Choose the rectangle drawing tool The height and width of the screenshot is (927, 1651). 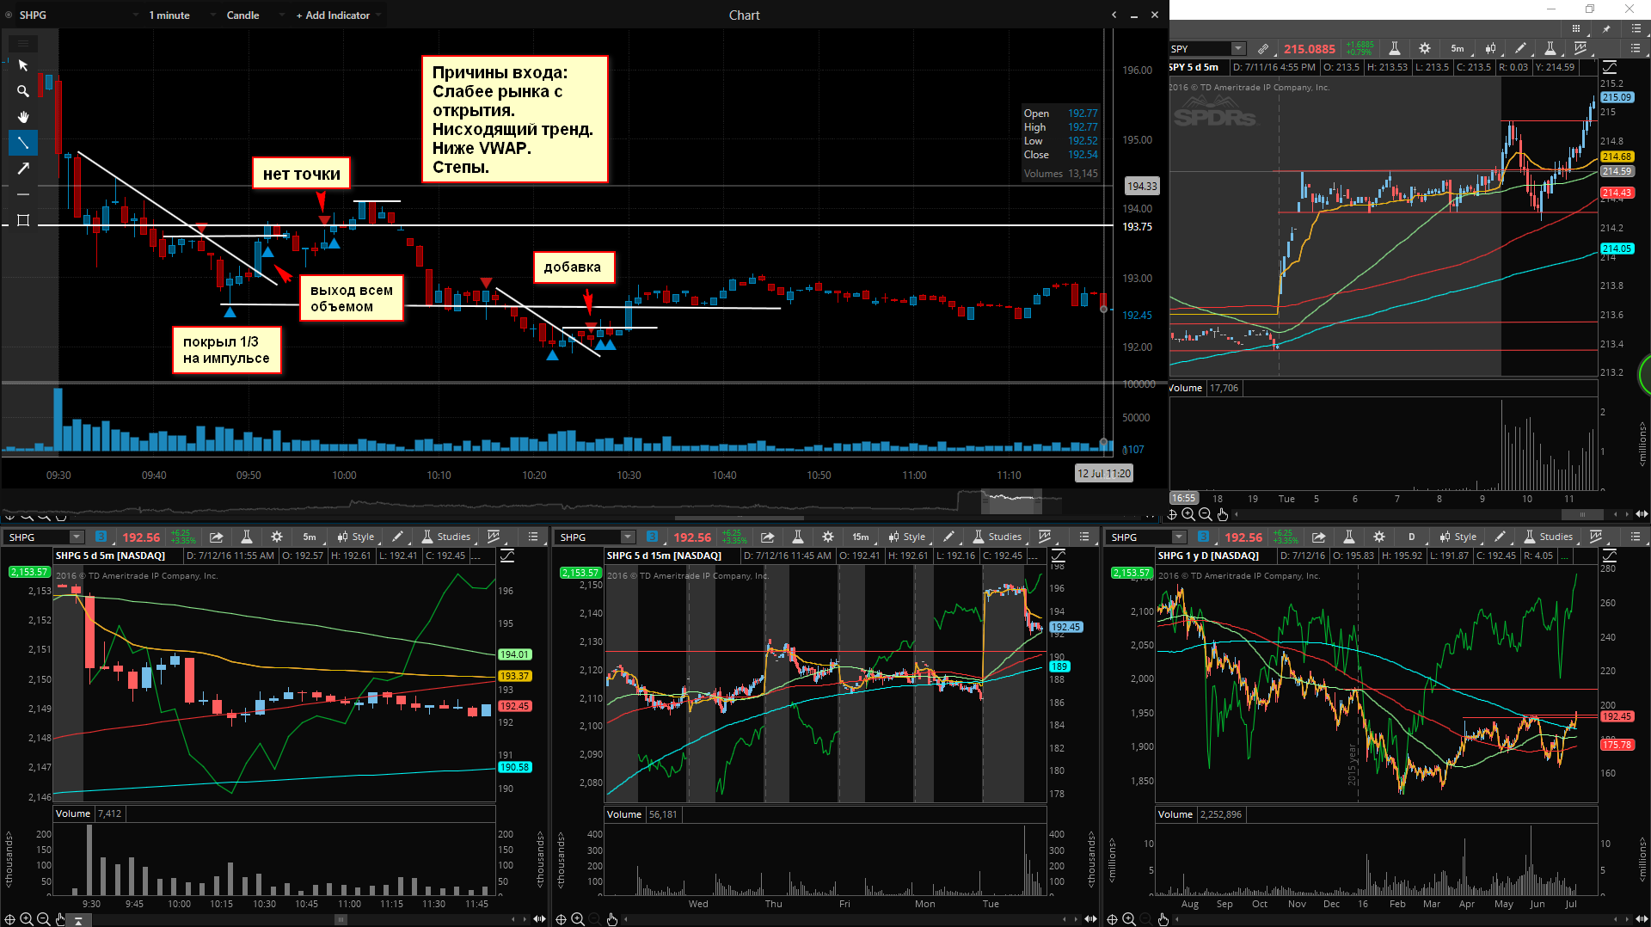[x=23, y=220]
